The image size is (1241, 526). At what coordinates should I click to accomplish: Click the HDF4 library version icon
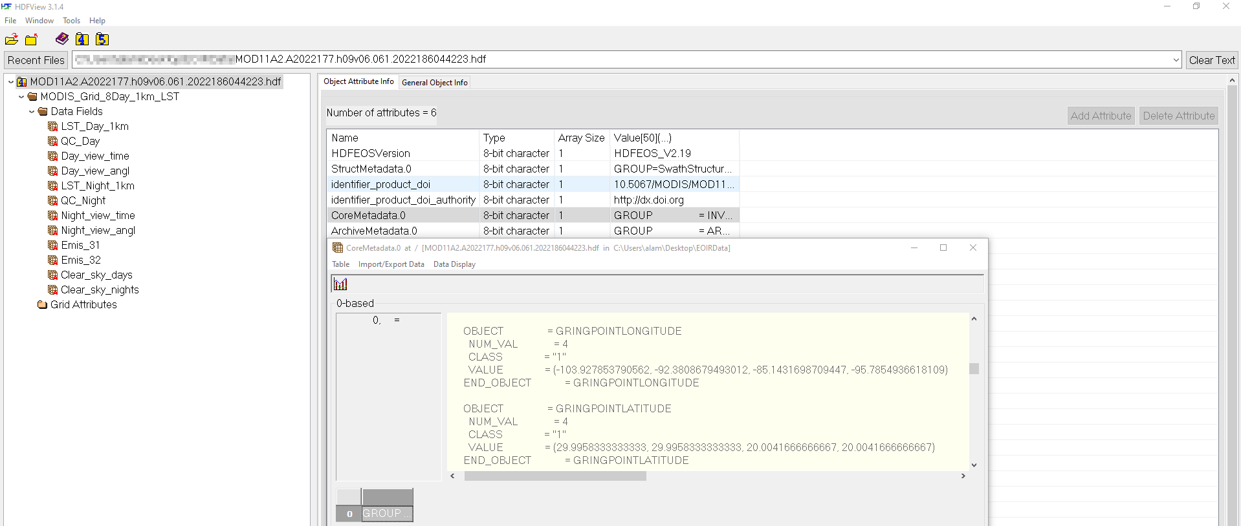[x=82, y=39]
